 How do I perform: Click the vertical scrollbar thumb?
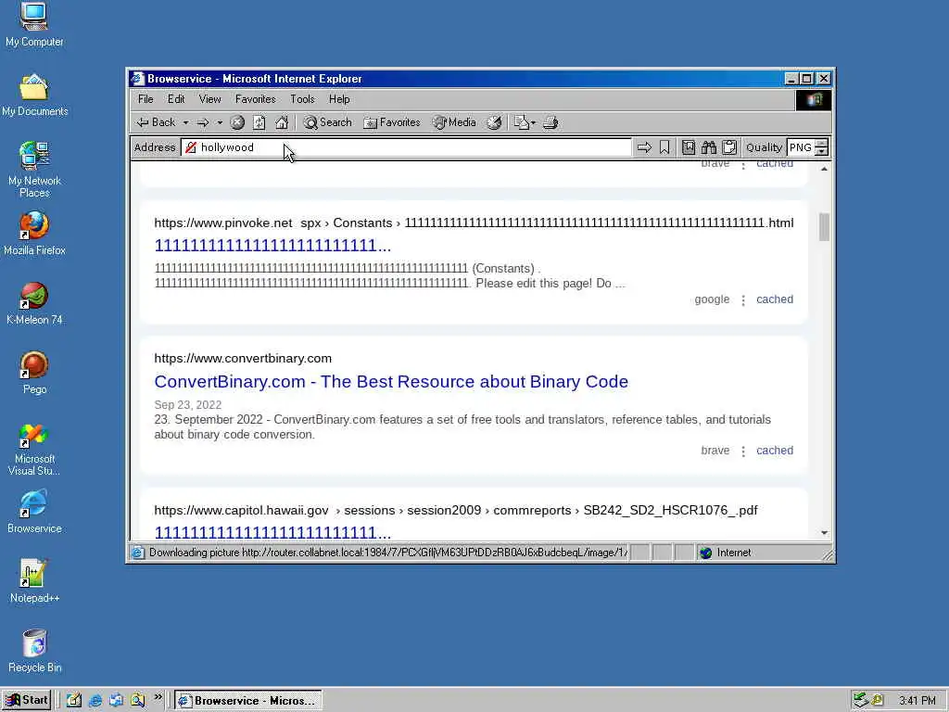(824, 227)
